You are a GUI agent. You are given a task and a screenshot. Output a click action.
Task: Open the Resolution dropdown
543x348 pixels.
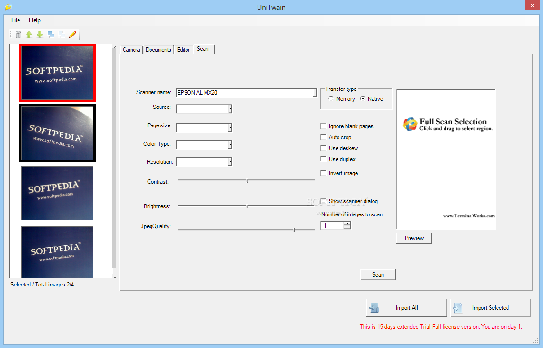[x=230, y=162]
